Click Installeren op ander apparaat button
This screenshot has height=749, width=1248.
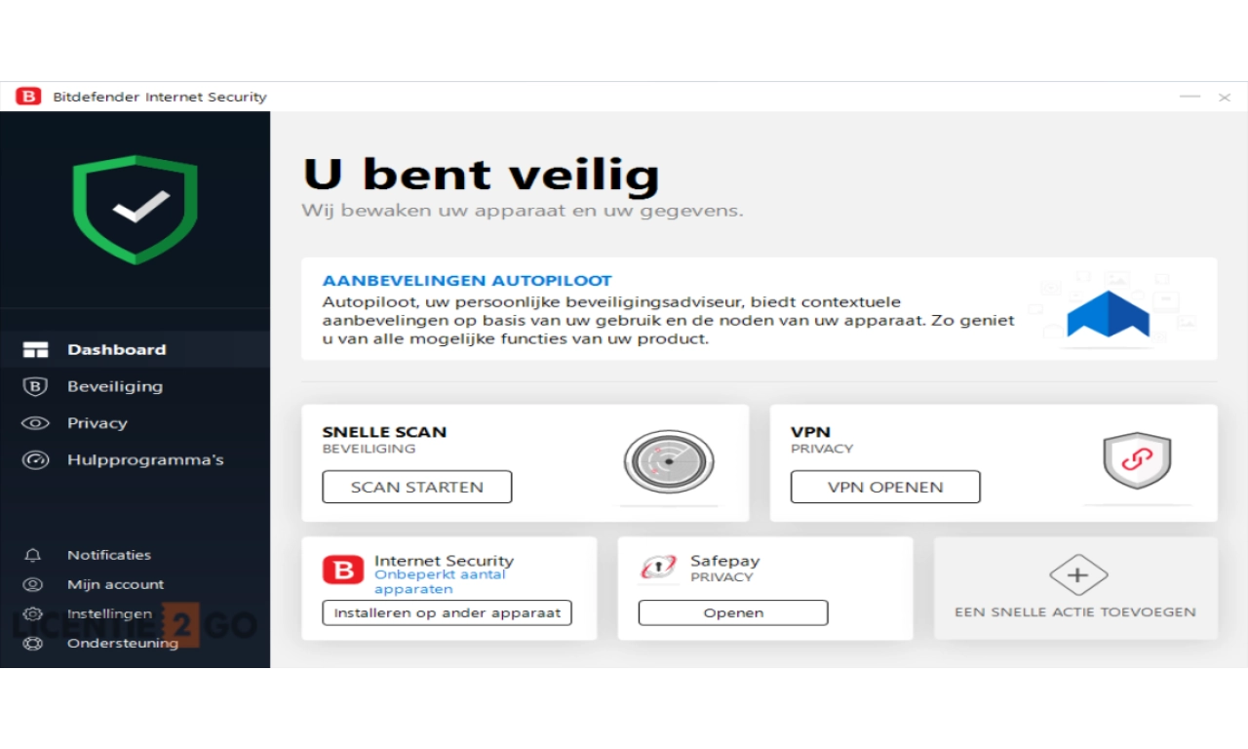pos(447,612)
